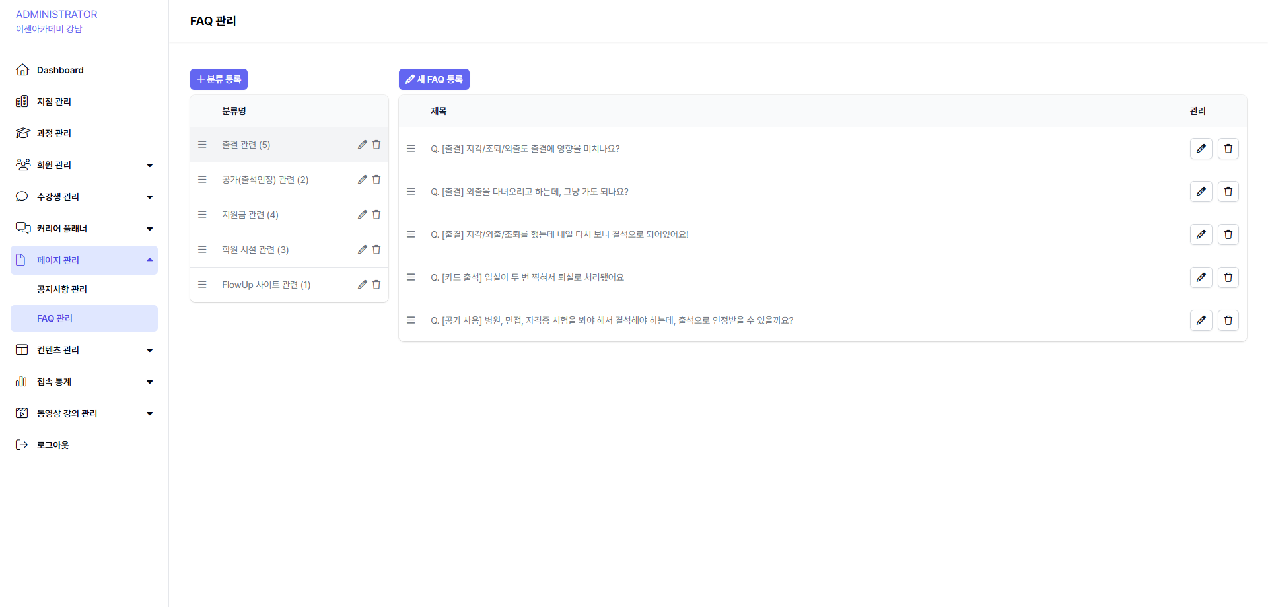The width and height of the screenshot is (1268, 607).
Task: Open 공지사항 관리 page
Action: [62, 289]
